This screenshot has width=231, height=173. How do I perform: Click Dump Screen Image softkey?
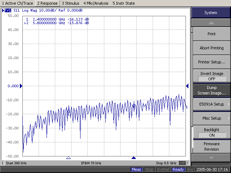point(212,90)
